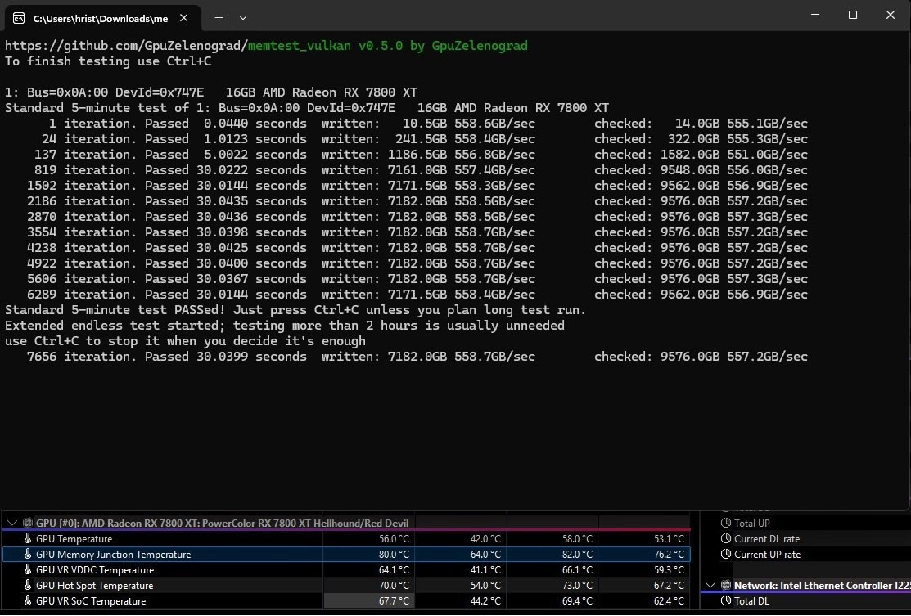The height and width of the screenshot is (616, 911).
Task: Open the terminal profile dropdown menu
Action: 243,18
